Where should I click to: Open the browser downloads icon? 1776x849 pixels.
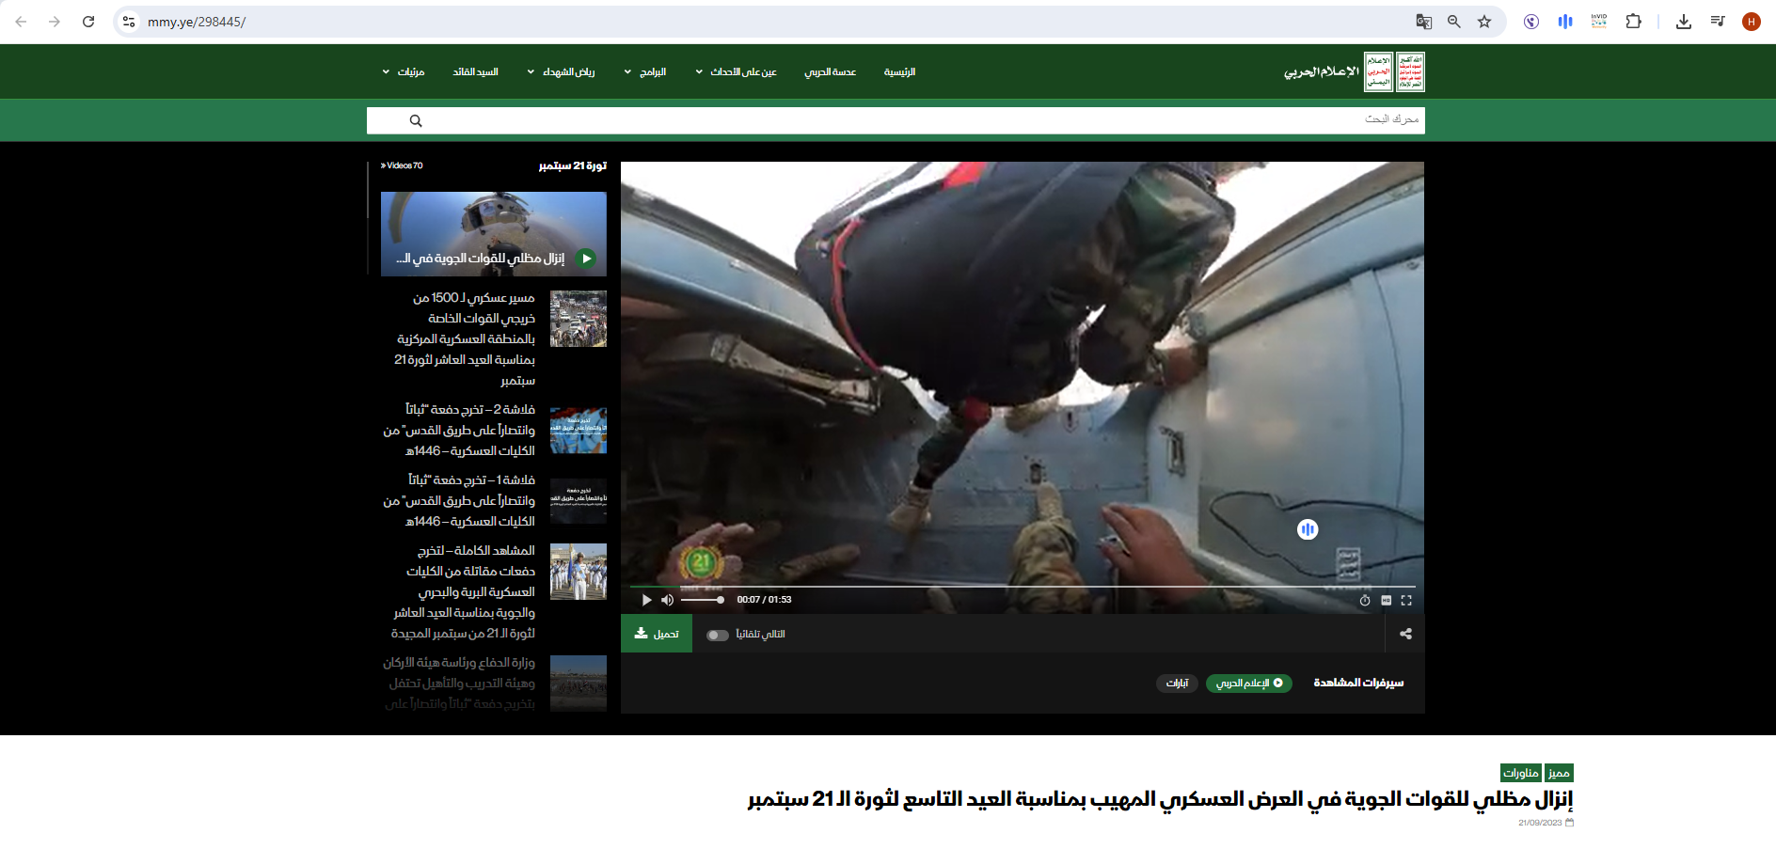point(1684,22)
